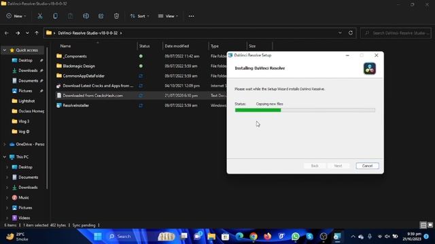Open the Windows Start menu

click(x=98, y=237)
